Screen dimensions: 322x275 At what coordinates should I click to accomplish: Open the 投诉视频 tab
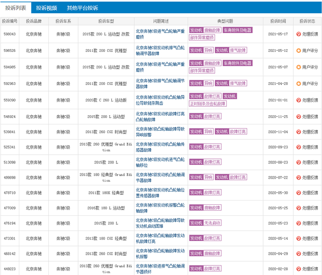[x=46, y=8]
